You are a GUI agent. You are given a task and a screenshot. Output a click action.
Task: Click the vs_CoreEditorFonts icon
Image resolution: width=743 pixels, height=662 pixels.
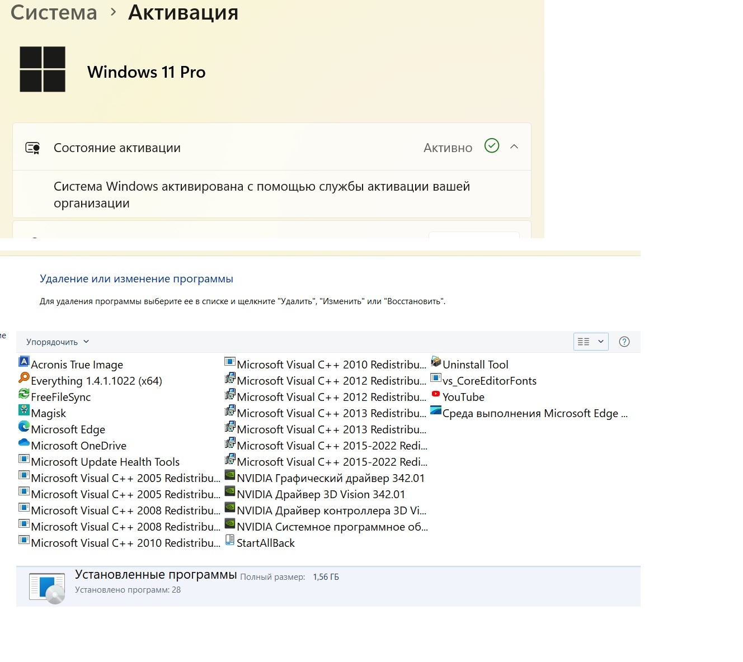click(436, 378)
